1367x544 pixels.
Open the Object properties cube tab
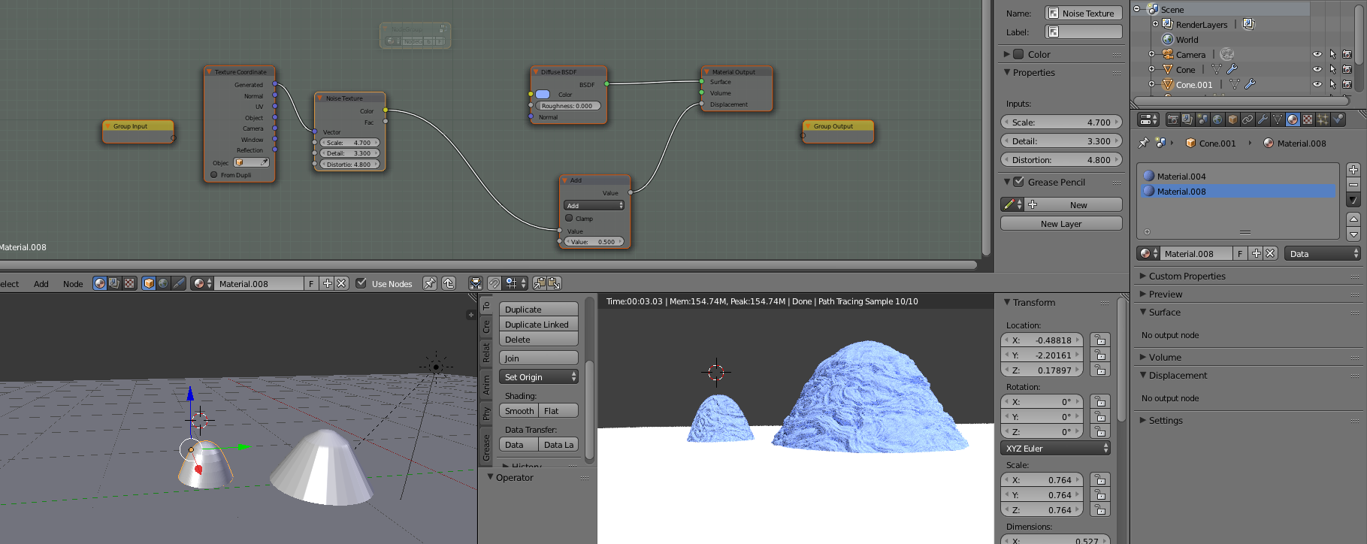click(1232, 119)
